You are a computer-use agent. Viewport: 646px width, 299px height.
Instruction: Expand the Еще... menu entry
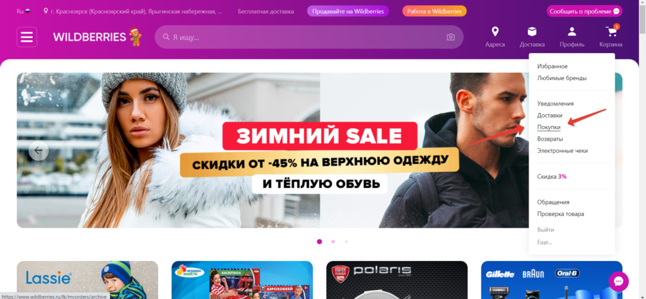pyautogui.click(x=544, y=242)
